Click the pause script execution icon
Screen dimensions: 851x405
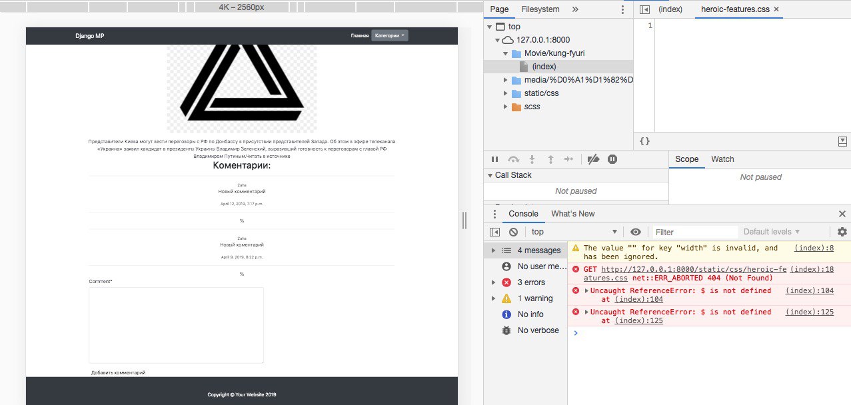494,159
